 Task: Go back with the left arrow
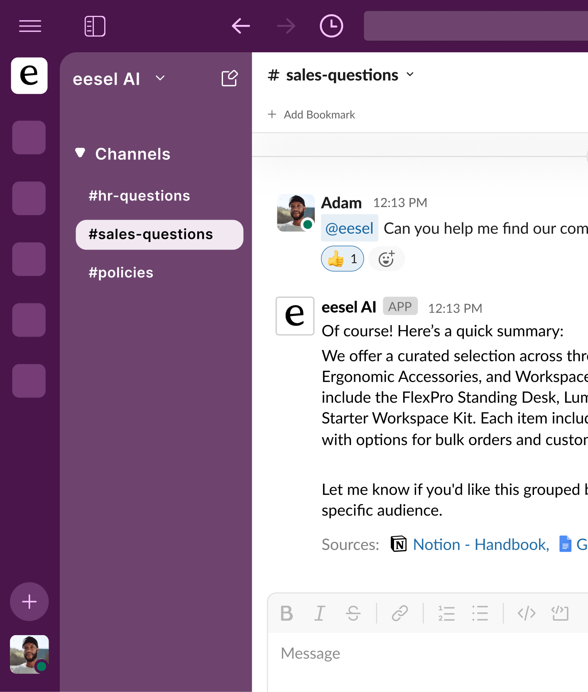pos(241,26)
